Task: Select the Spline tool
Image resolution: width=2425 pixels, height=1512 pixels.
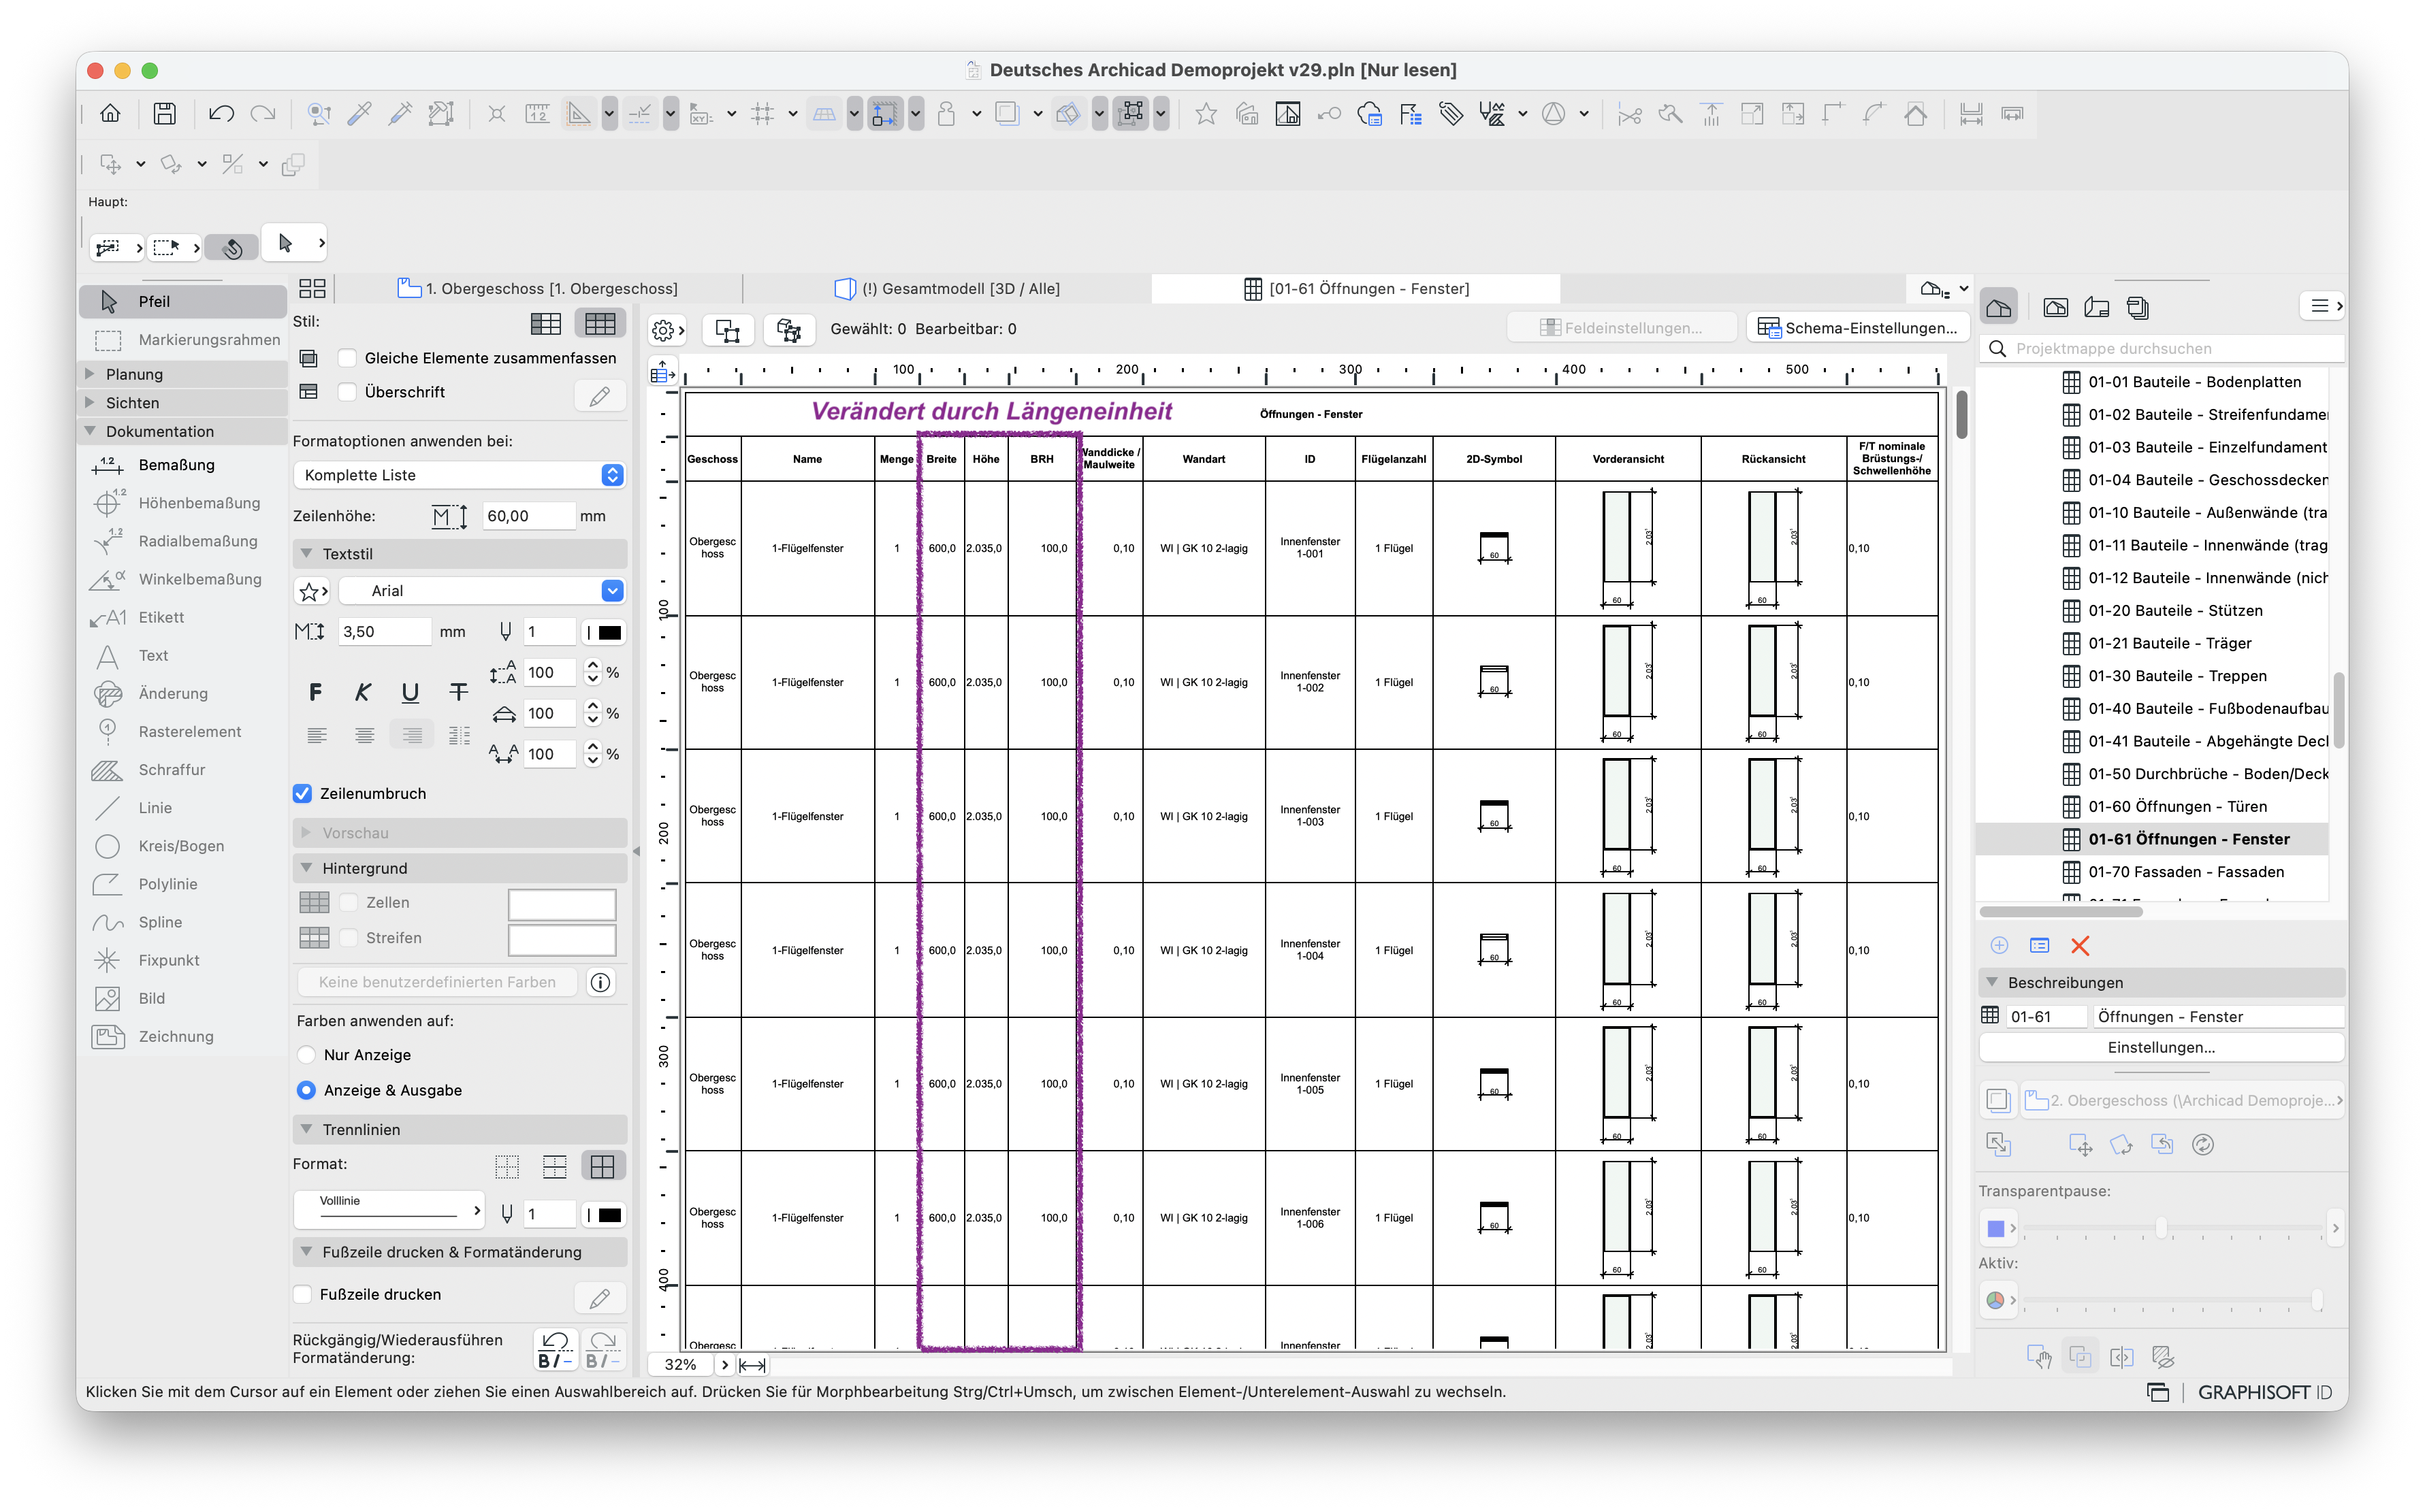Action: coord(183,922)
